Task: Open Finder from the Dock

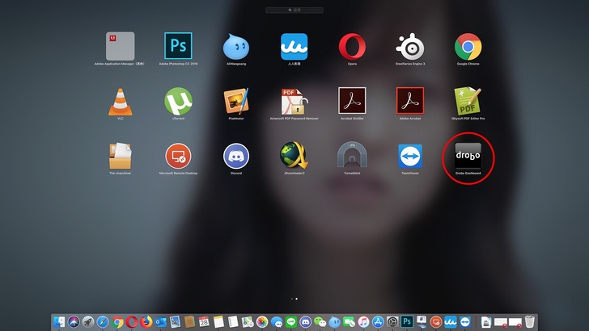Action: coord(58,321)
